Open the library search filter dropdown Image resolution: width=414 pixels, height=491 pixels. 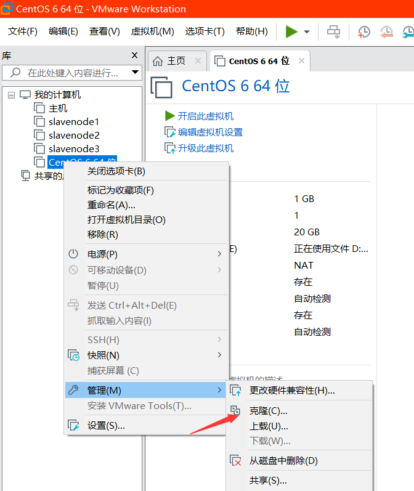(x=136, y=72)
